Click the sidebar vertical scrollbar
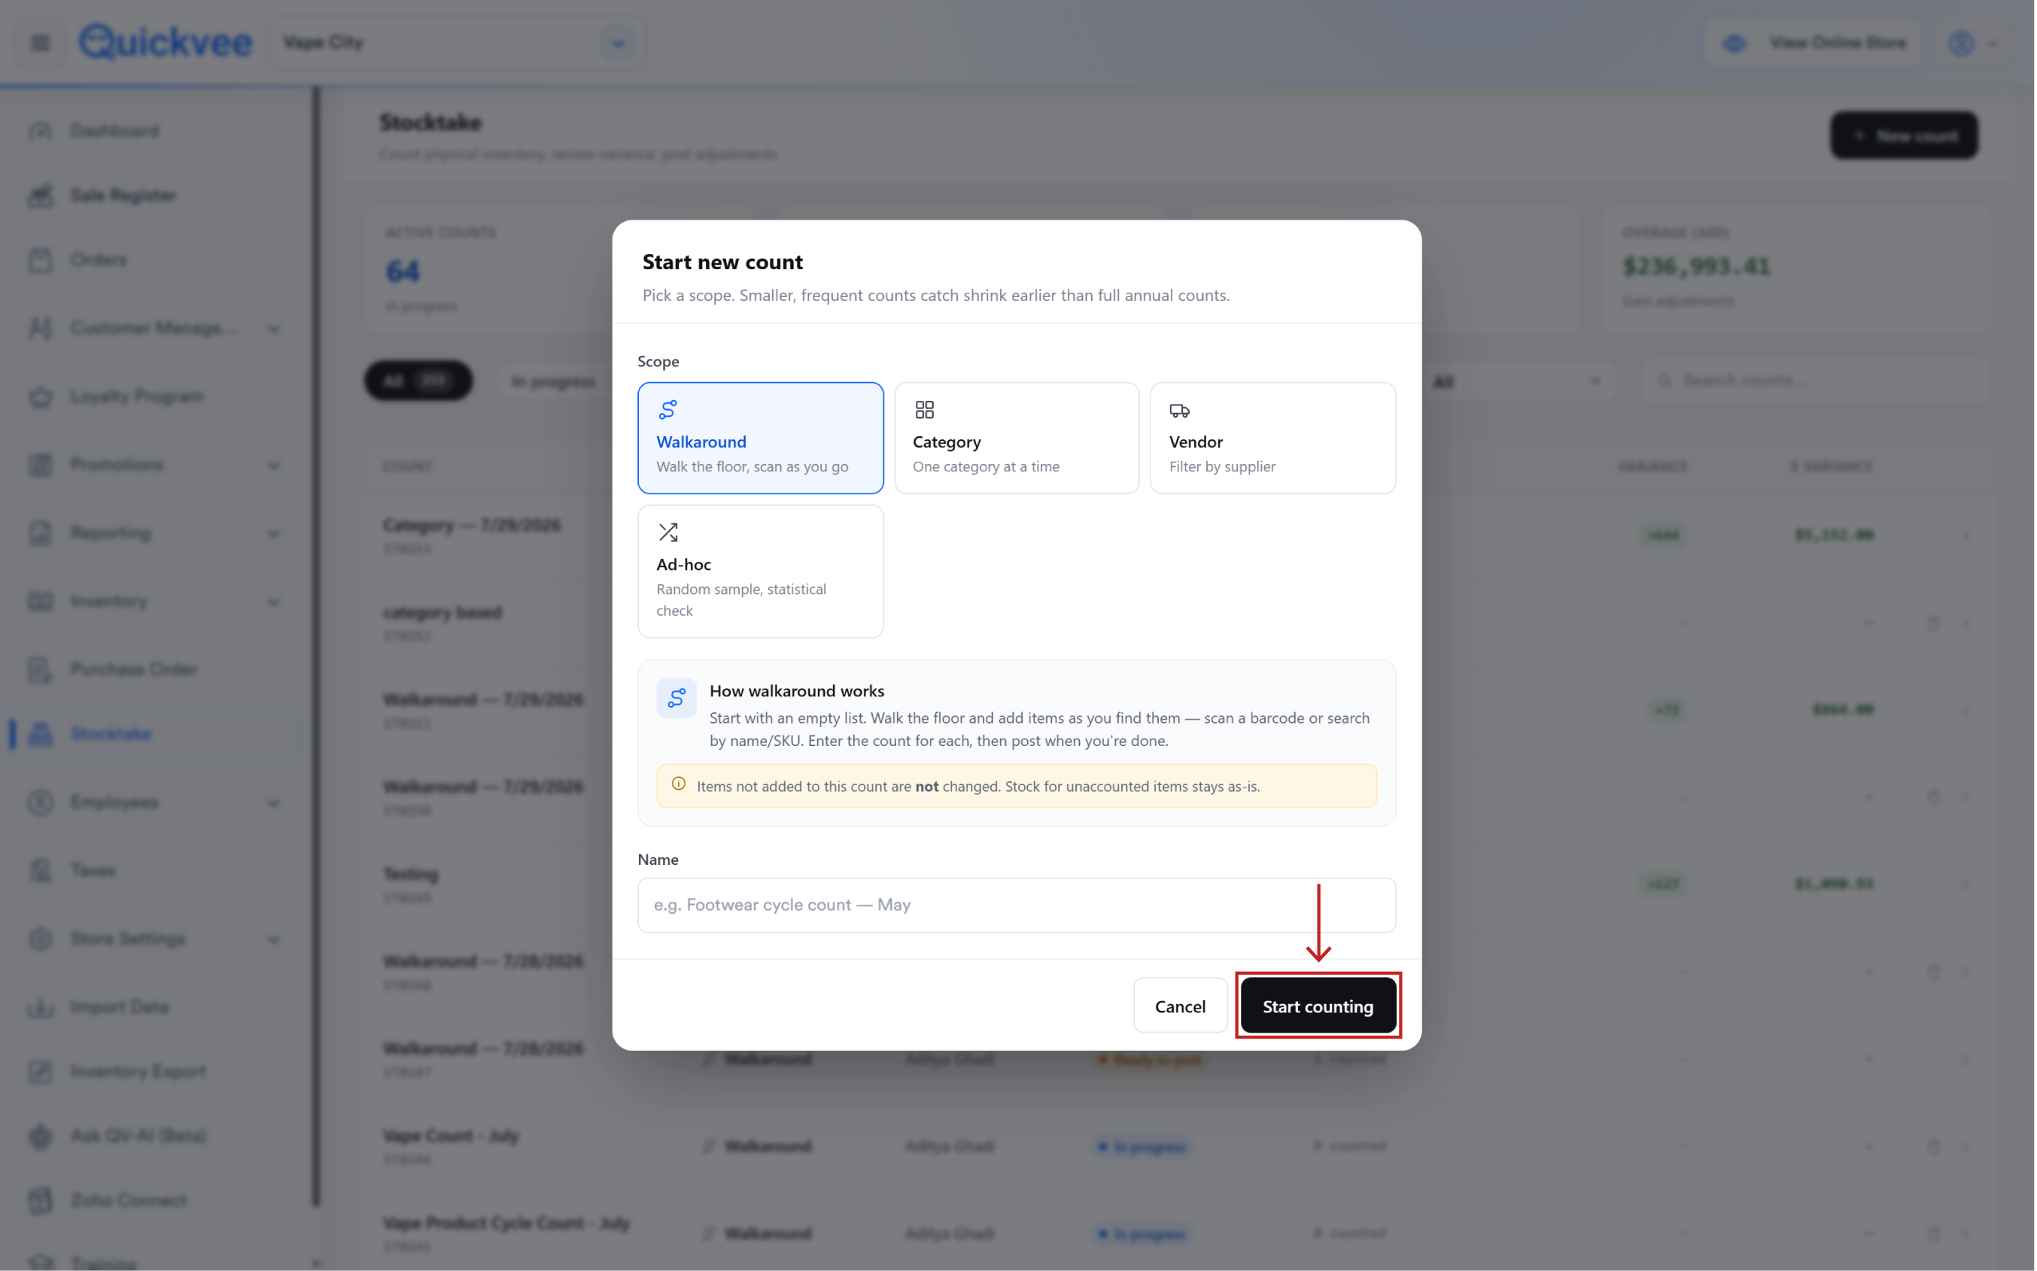This screenshot has width=2037, height=1271. point(316,648)
